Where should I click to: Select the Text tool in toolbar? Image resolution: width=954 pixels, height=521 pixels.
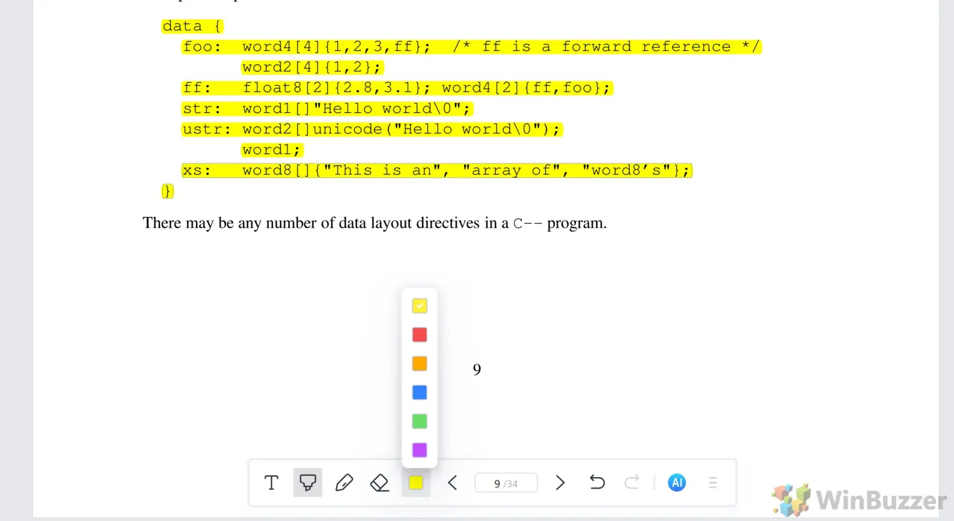271,483
